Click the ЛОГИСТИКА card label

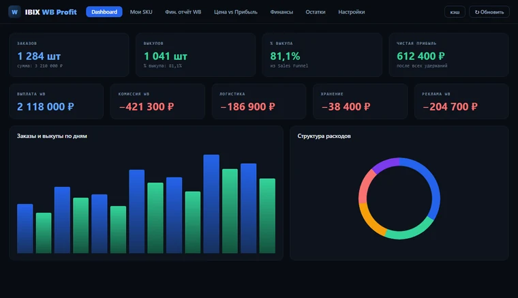[232, 94]
